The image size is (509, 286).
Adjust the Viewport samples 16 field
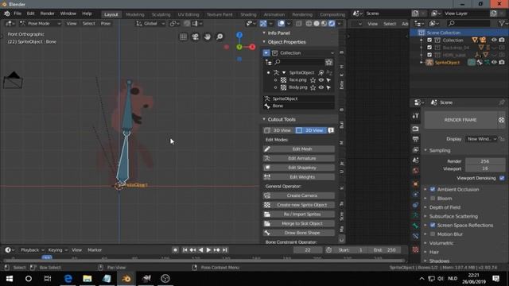click(485, 168)
